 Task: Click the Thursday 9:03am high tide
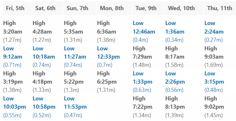[x=214, y=57]
